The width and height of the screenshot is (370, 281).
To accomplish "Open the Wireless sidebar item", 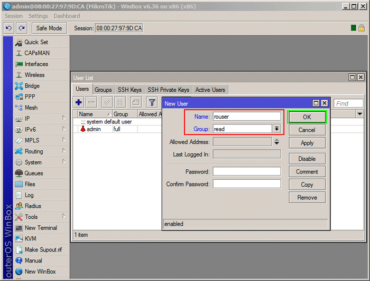I will tap(34, 75).
